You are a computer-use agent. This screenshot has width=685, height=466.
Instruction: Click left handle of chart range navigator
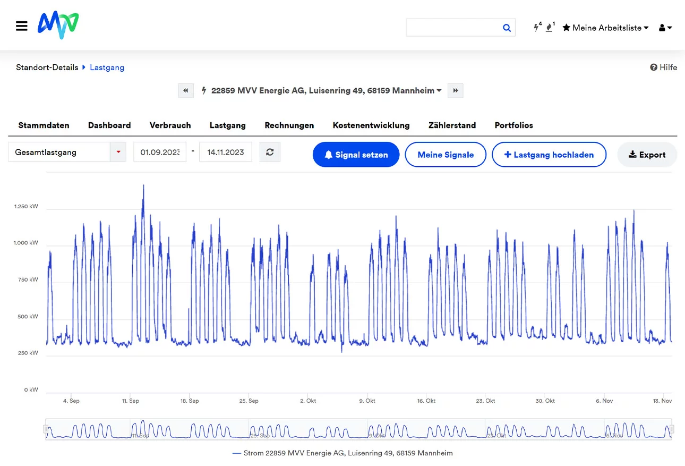pos(45,429)
